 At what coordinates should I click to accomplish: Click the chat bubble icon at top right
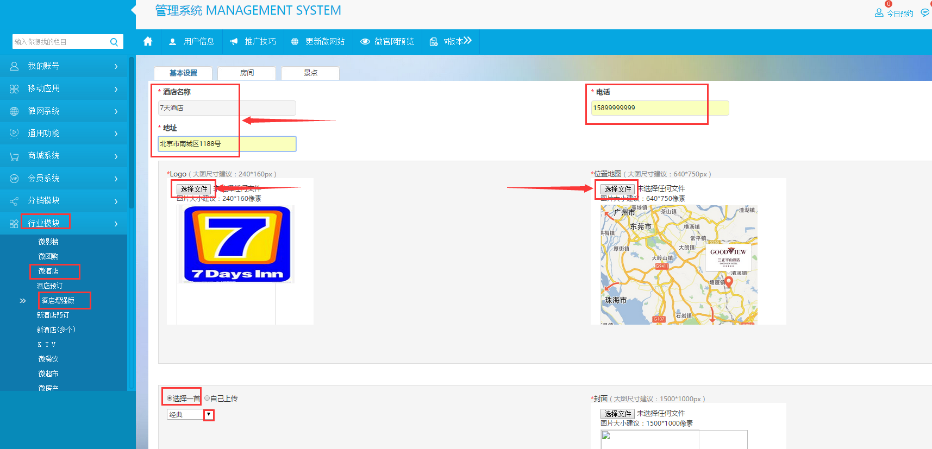(x=924, y=13)
